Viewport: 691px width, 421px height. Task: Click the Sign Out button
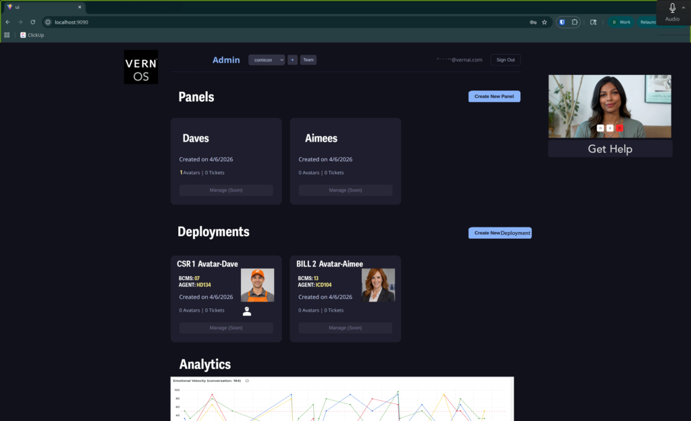[505, 60]
